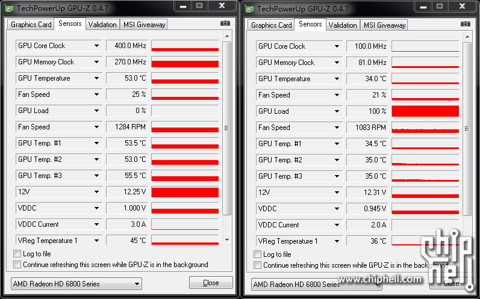Click the GPU Load graph in right window

(x=425, y=111)
